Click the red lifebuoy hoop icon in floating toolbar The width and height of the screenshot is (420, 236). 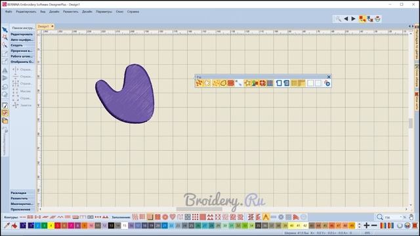(x=262, y=83)
